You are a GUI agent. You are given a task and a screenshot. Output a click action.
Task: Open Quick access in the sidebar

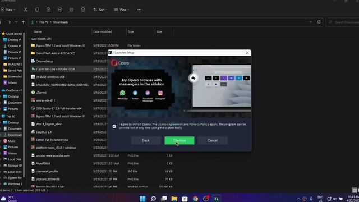point(12,34)
